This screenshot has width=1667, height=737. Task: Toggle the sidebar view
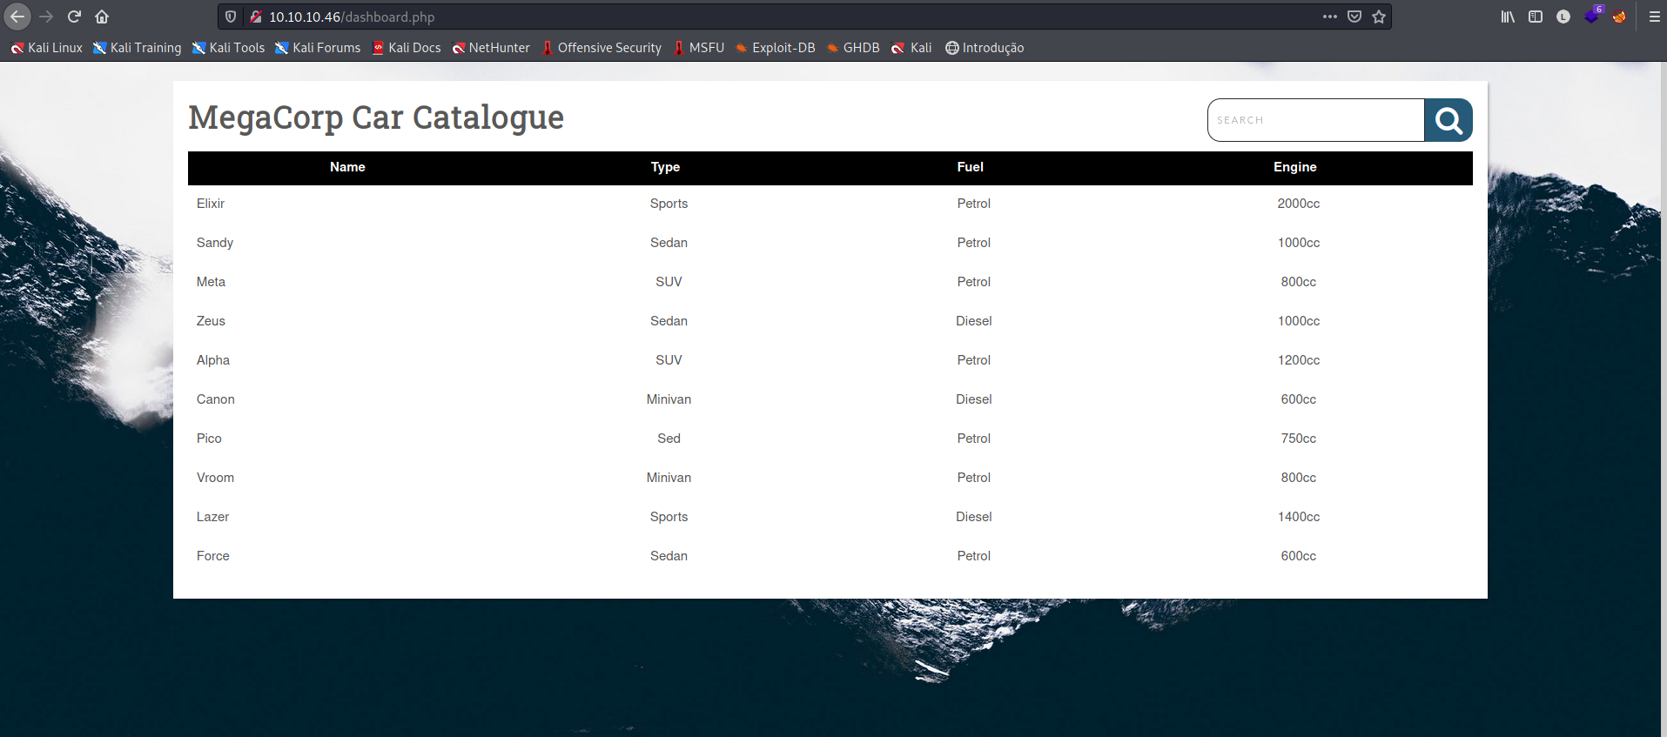[1536, 17]
